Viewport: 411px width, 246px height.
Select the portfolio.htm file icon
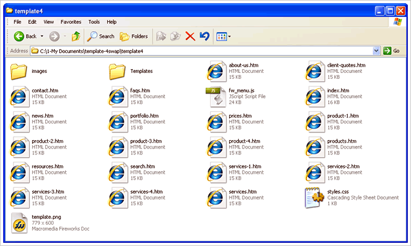coord(117,122)
